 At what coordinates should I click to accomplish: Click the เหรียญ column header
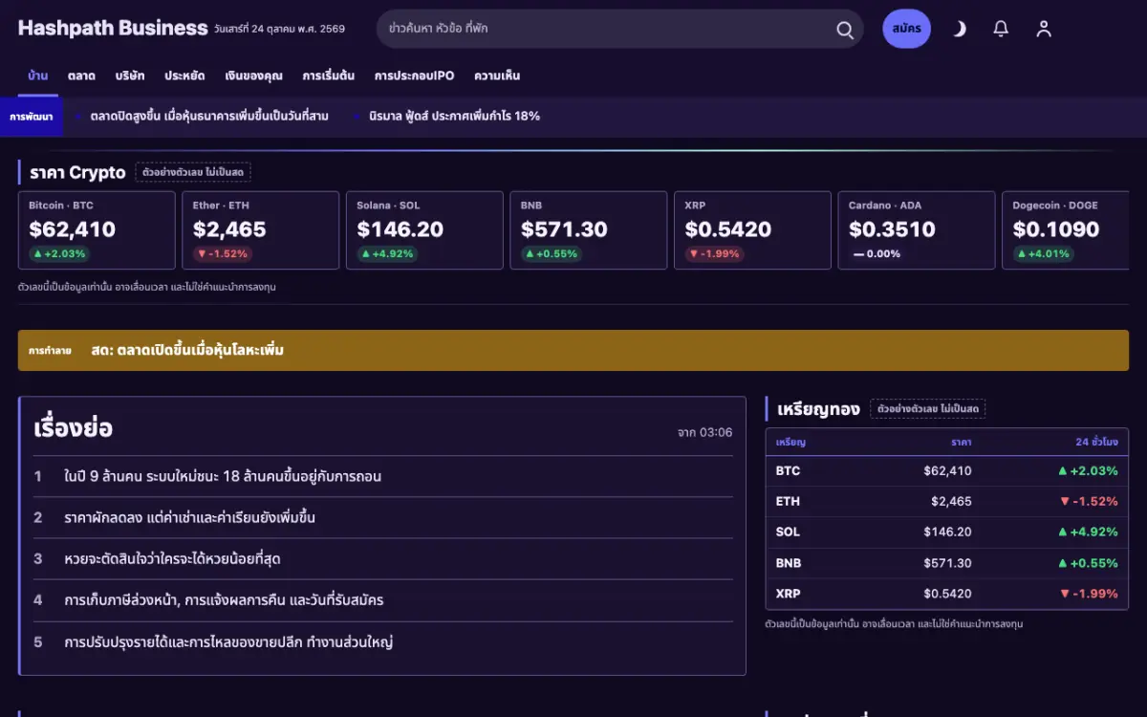coord(790,443)
